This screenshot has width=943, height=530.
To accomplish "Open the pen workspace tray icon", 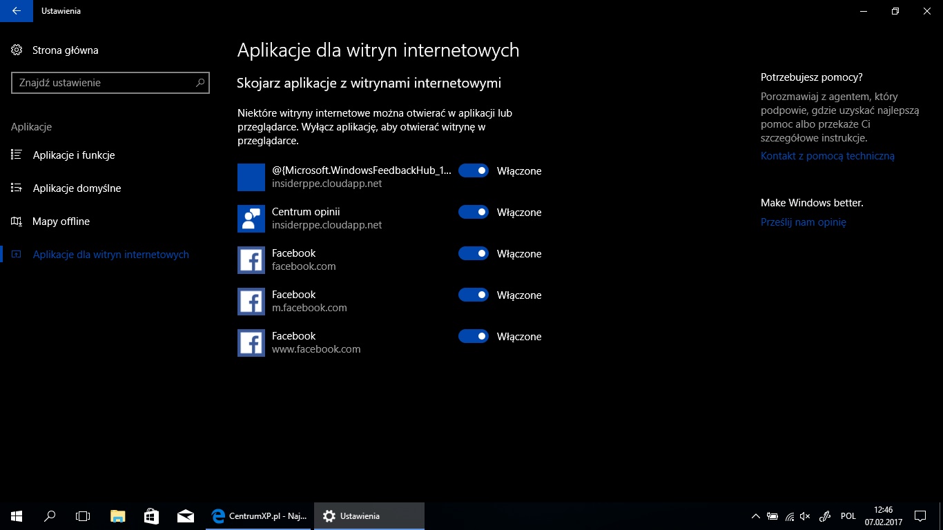I will point(824,516).
